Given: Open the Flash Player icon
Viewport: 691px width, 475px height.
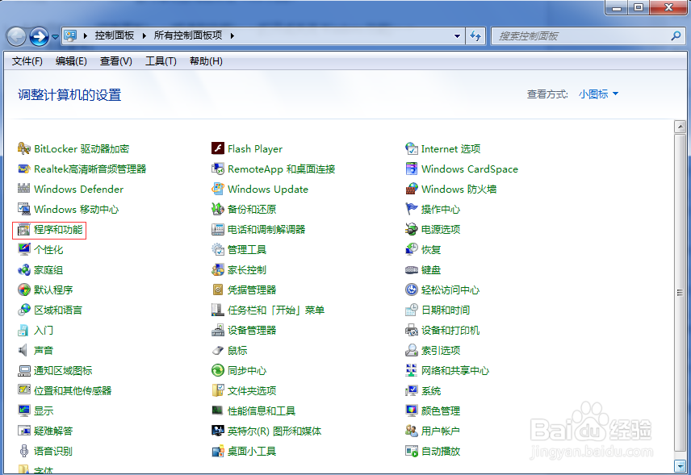Looking at the screenshot, I should 218,149.
